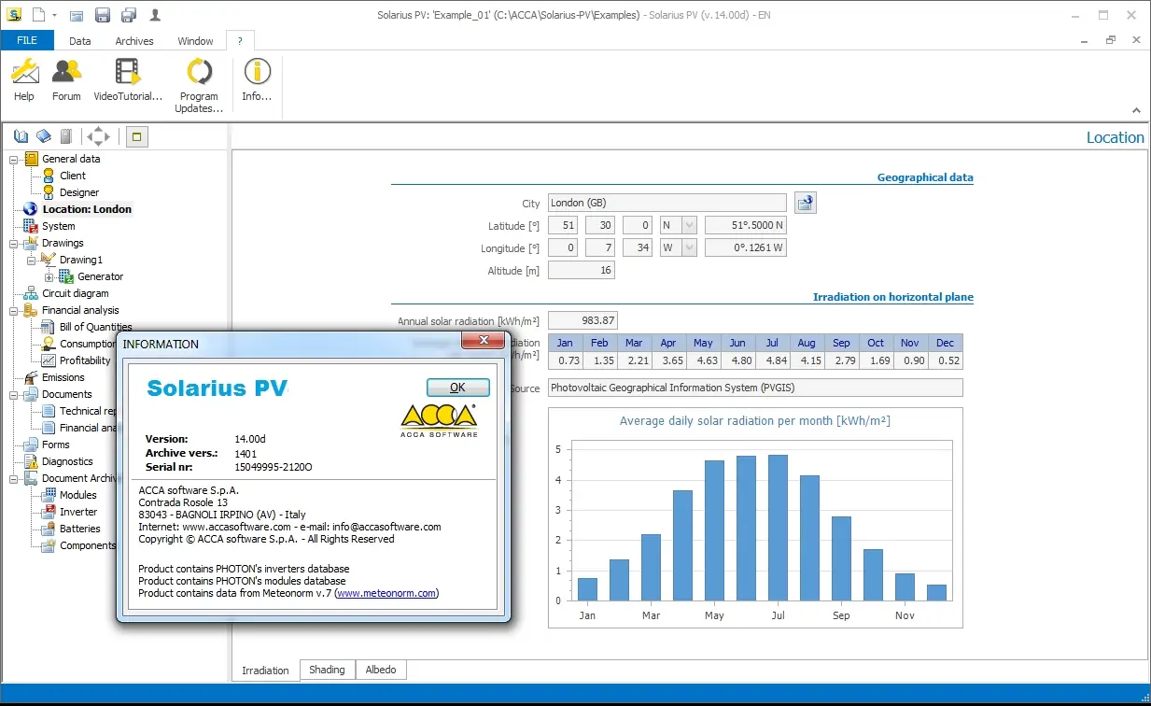Click the Solarius app icon in title bar
This screenshot has height=706, width=1151.
tap(14, 14)
